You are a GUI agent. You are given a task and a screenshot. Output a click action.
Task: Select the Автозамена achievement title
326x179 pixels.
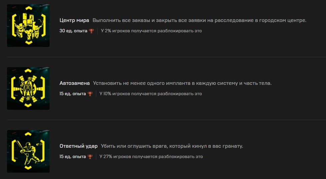75,83
